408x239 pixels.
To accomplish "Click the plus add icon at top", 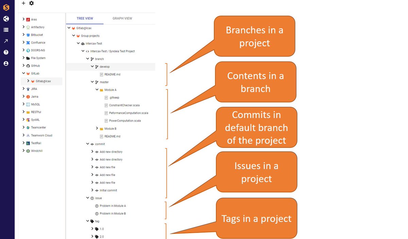I will pos(23,3).
